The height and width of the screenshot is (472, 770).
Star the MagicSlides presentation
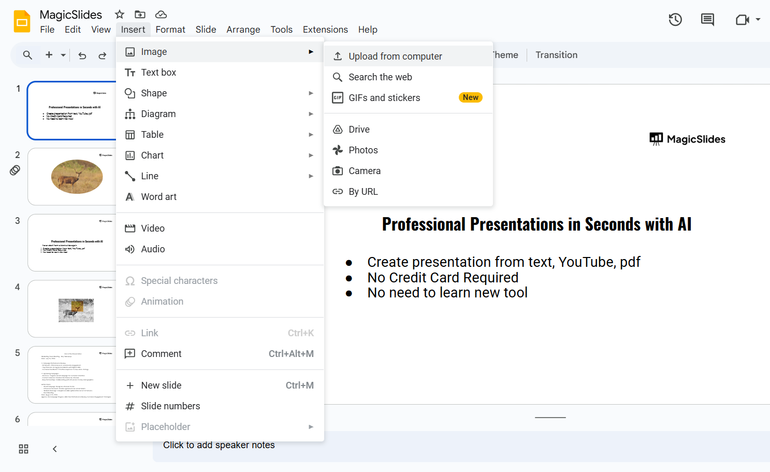pyautogui.click(x=120, y=15)
